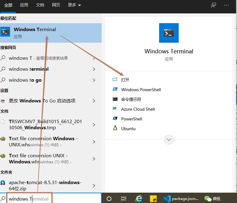Click the large Windows Terminal tile icon
The height and width of the screenshot is (203, 237).
pos(169,33)
